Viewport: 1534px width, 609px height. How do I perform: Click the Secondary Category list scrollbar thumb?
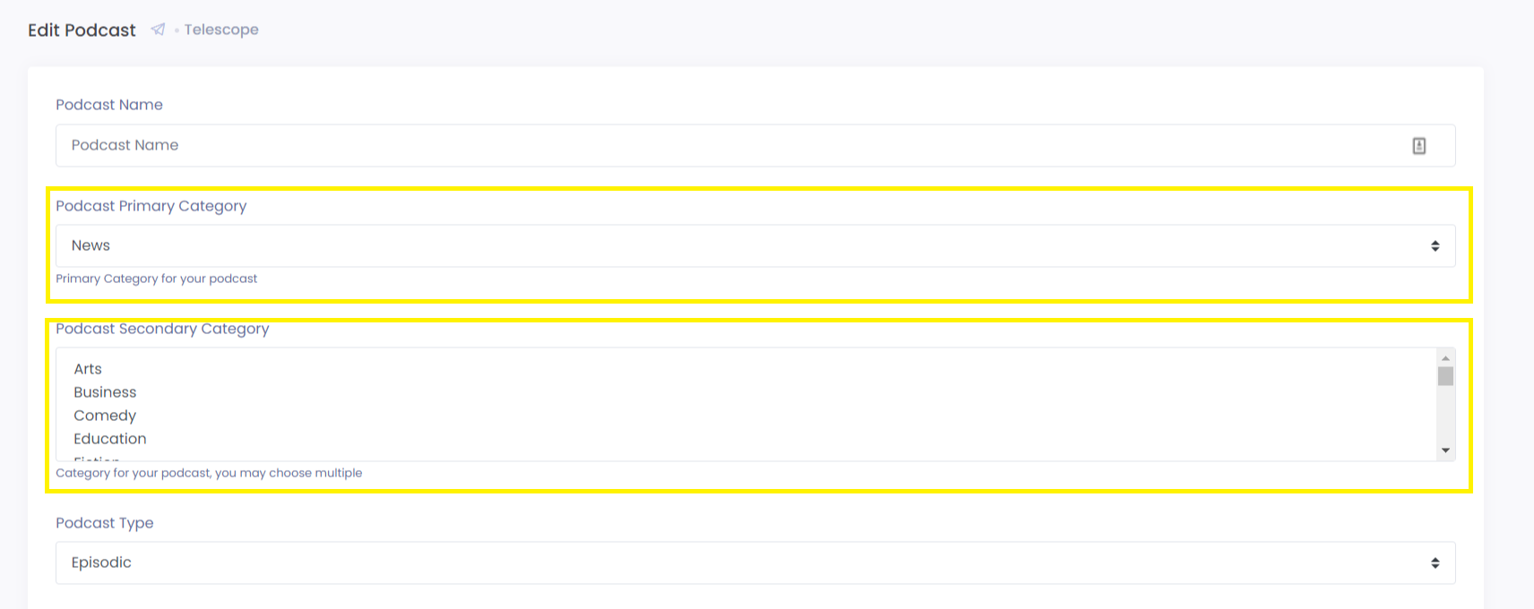[x=1445, y=376]
